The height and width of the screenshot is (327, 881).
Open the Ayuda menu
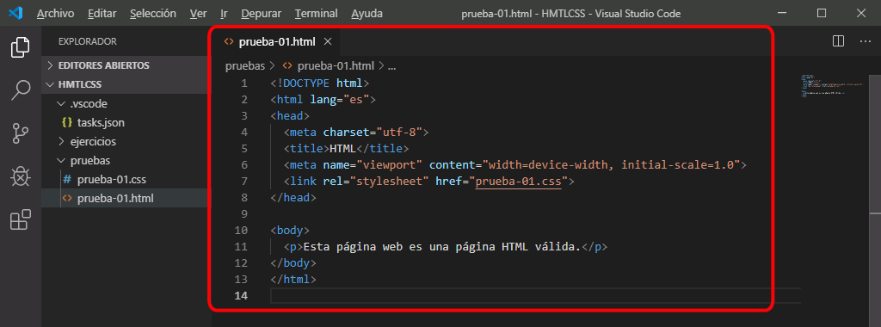pos(367,13)
